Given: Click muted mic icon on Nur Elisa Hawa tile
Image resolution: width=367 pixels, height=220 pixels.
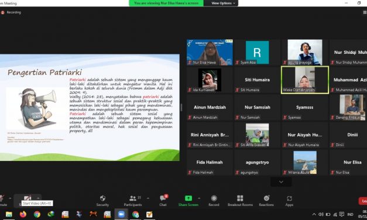Looking at the screenshot, I should pos(190,63).
